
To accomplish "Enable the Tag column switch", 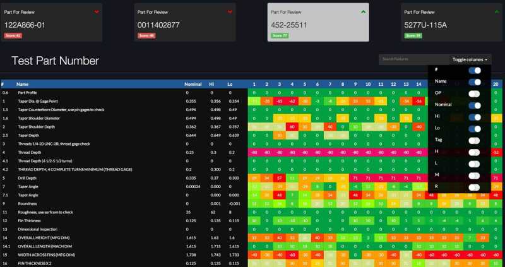I will click(x=475, y=140).
